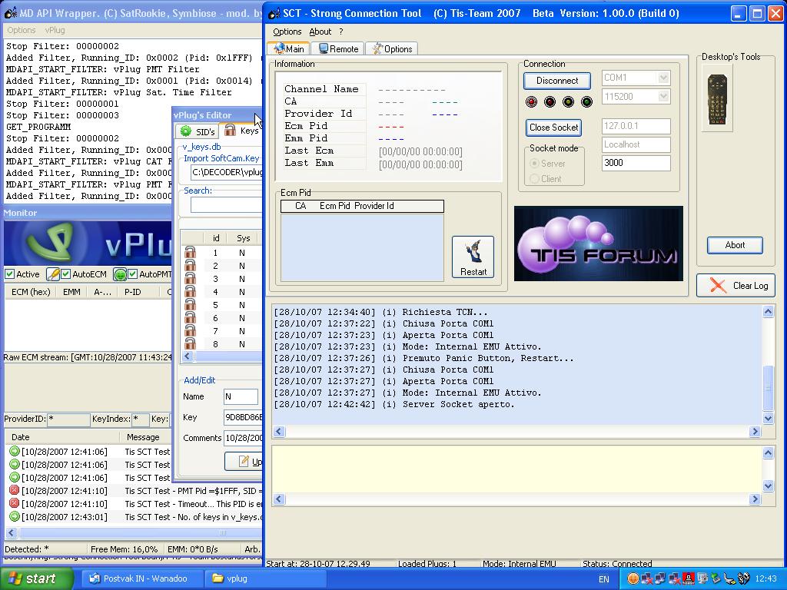Click the remote control icon in Desktop's Tools
The image size is (787, 590).
click(717, 100)
